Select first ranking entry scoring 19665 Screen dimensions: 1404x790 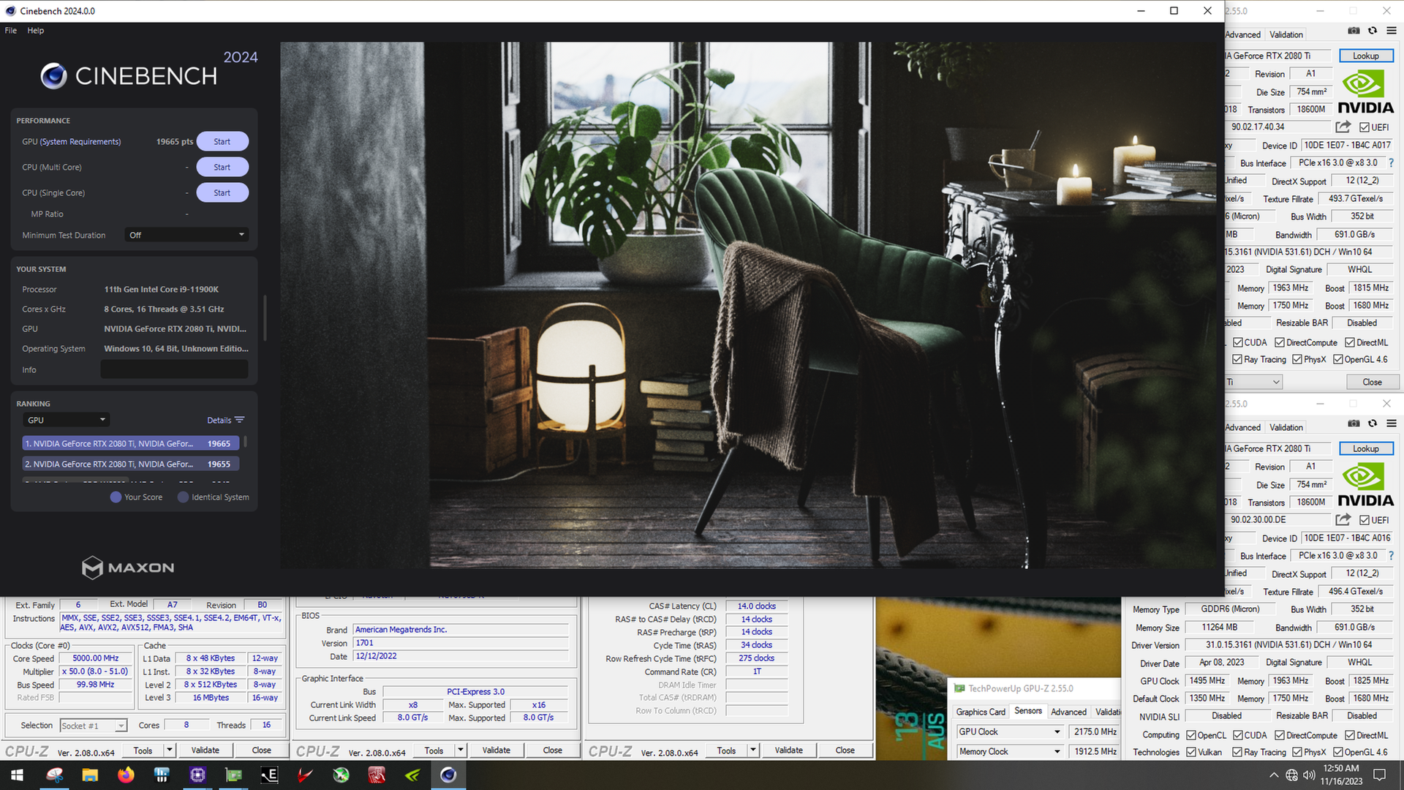coord(131,443)
